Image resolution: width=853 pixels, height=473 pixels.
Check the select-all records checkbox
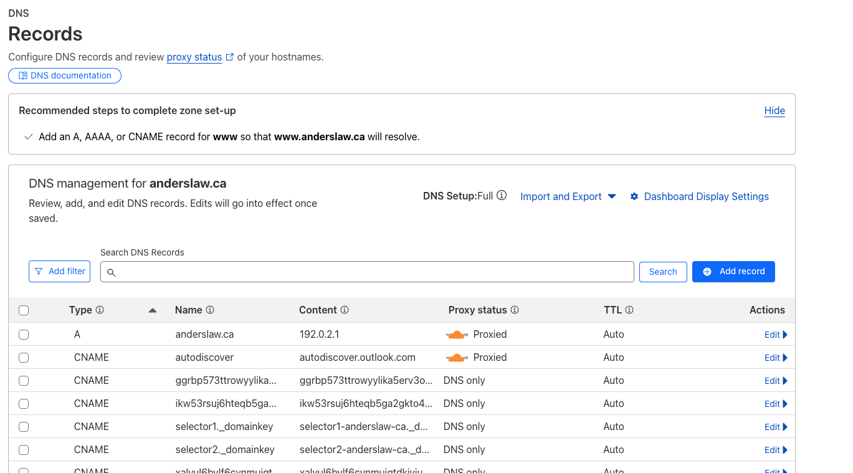(x=24, y=310)
